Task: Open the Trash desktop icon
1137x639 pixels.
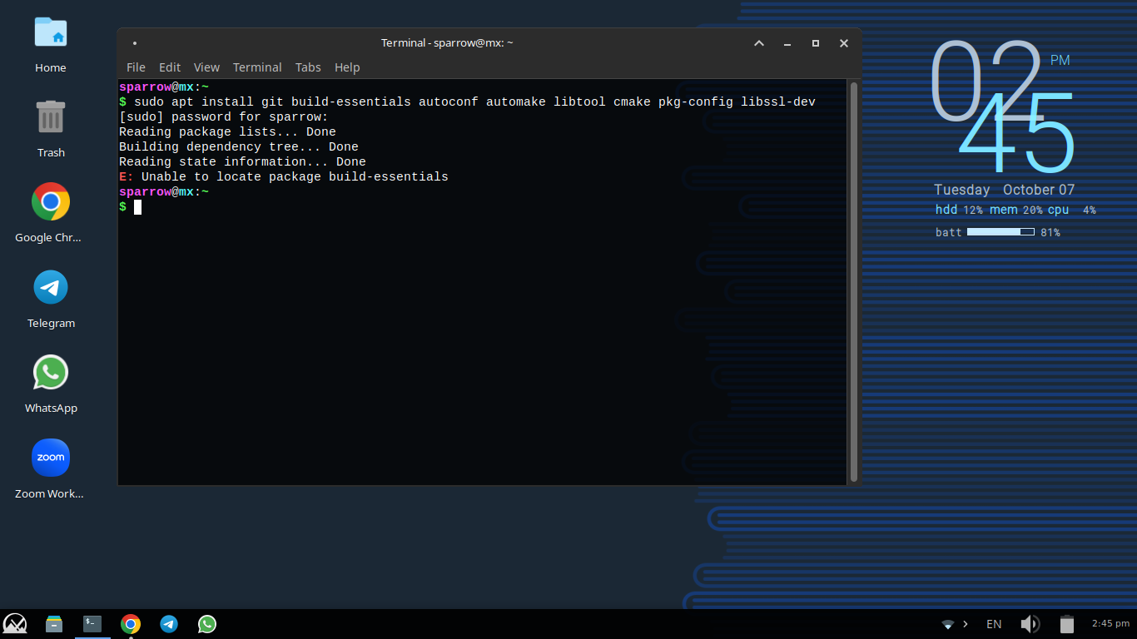Action: pos(51,117)
